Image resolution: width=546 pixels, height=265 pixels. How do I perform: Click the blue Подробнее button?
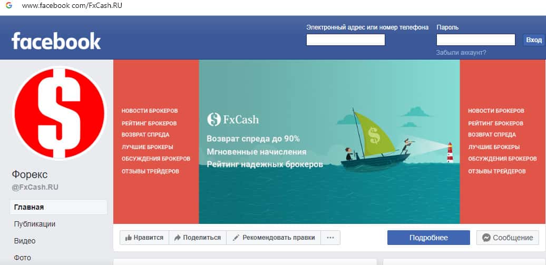(428, 238)
